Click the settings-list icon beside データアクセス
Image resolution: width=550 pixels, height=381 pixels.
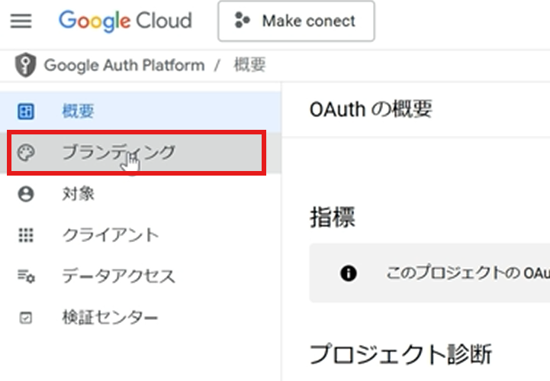coord(26,276)
